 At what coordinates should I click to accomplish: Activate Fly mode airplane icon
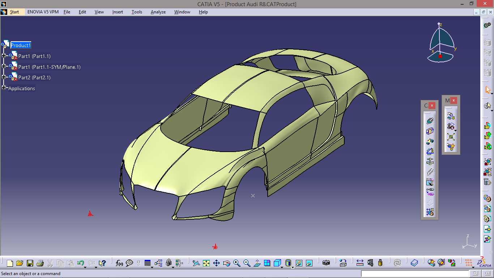[x=196, y=263]
